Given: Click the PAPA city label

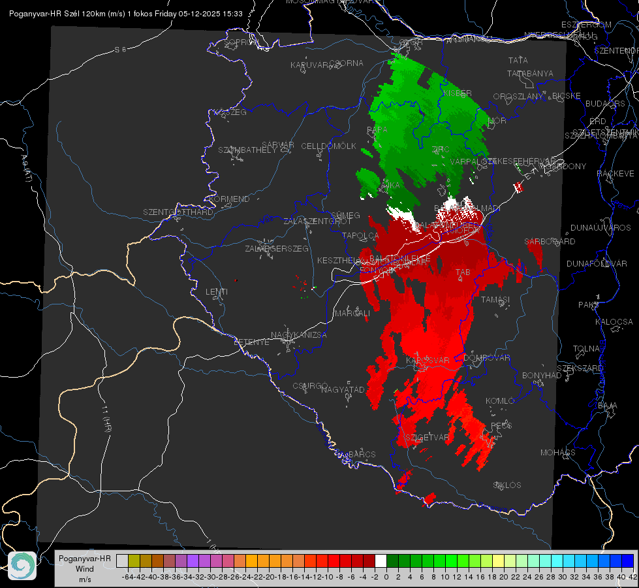Looking at the screenshot, I should [x=377, y=130].
